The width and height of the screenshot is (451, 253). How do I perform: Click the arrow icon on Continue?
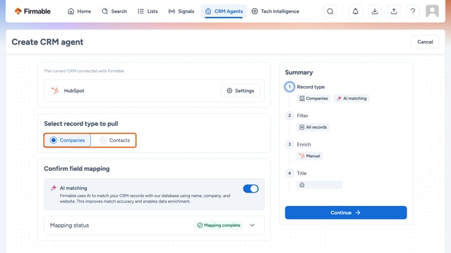tap(357, 213)
